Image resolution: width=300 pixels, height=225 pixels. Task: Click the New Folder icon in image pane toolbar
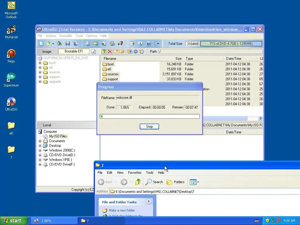tap(115, 52)
